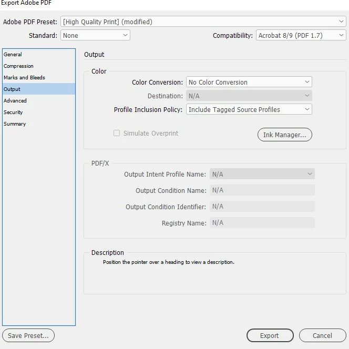Click the Registry Name field
The width and height of the screenshot is (349, 349).
pos(262,222)
